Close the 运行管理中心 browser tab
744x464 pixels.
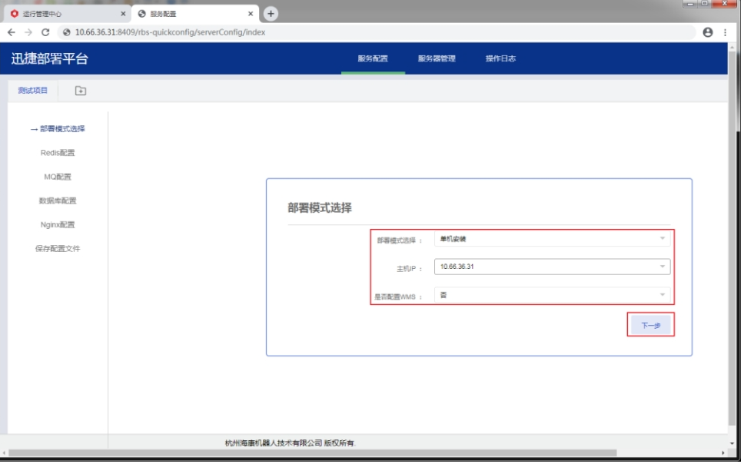click(123, 14)
